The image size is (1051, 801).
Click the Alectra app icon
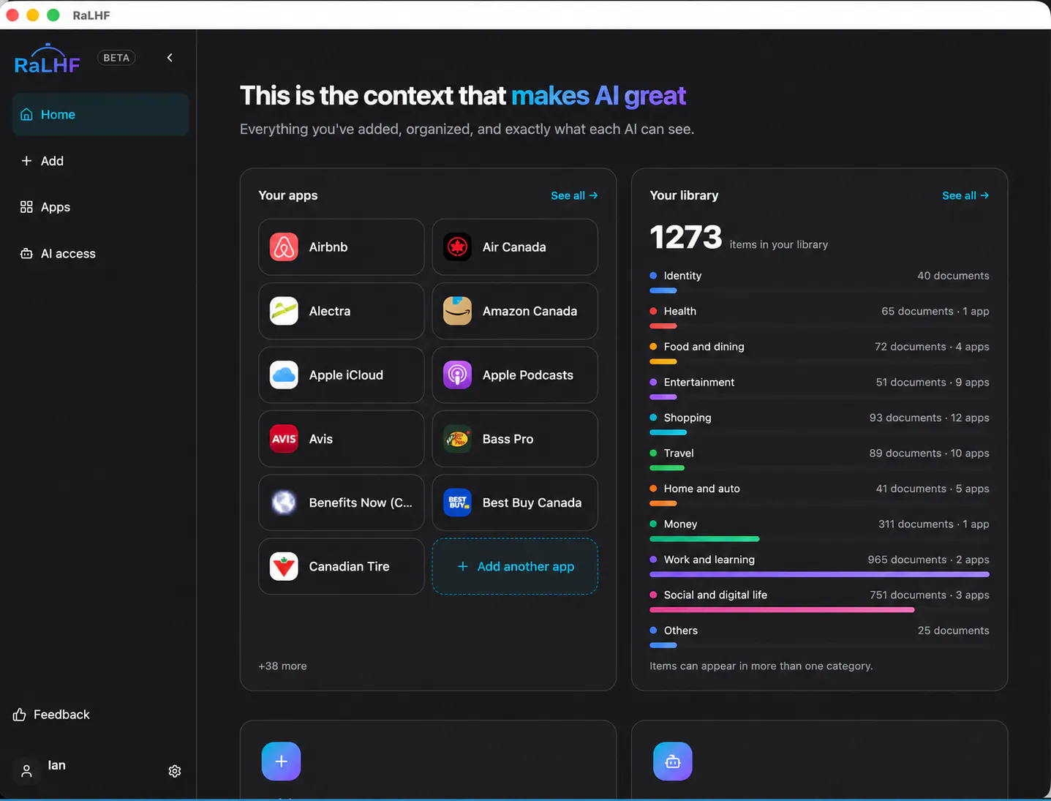[284, 311]
